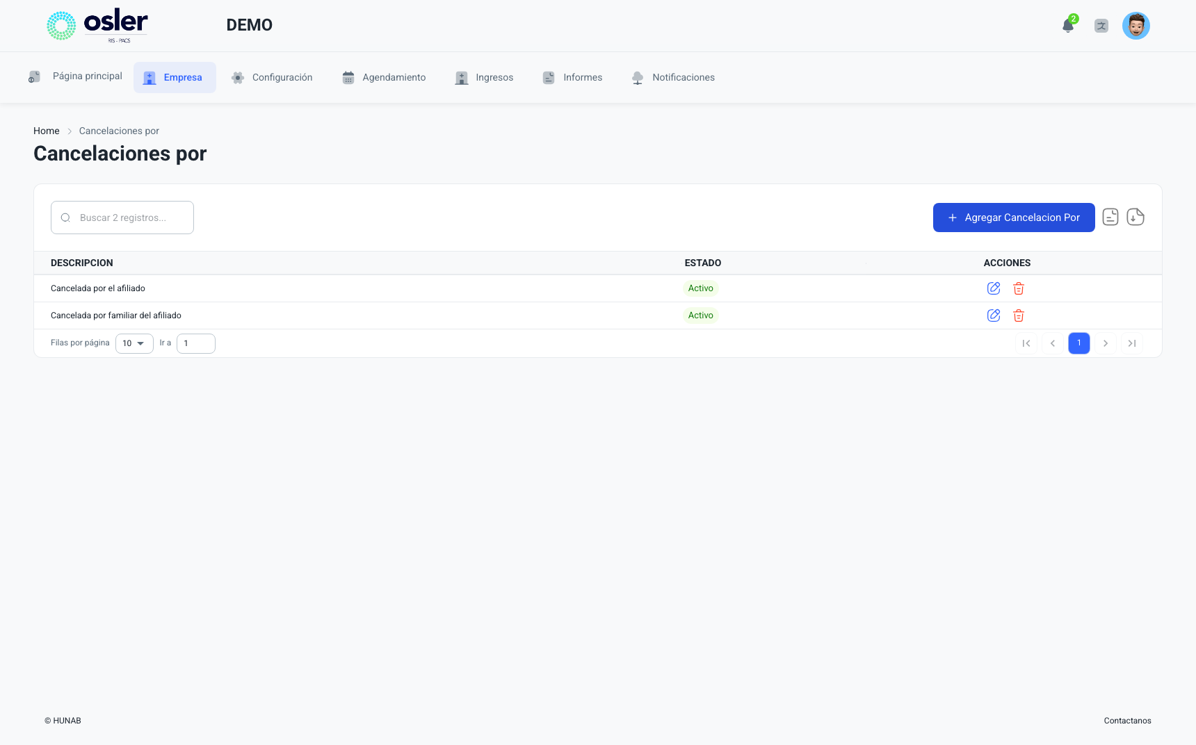Screen dimensions: 1196x745
Task: Open the rows per page dropdown
Action: click(134, 343)
